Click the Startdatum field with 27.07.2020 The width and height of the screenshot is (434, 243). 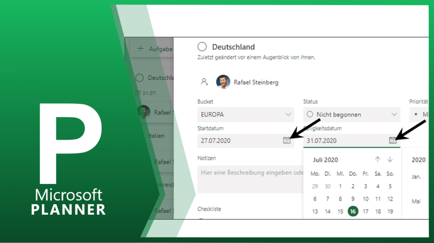pos(239,141)
